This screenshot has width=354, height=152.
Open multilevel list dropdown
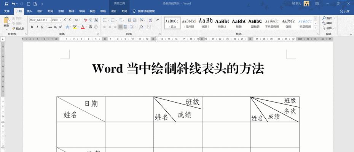123,20
